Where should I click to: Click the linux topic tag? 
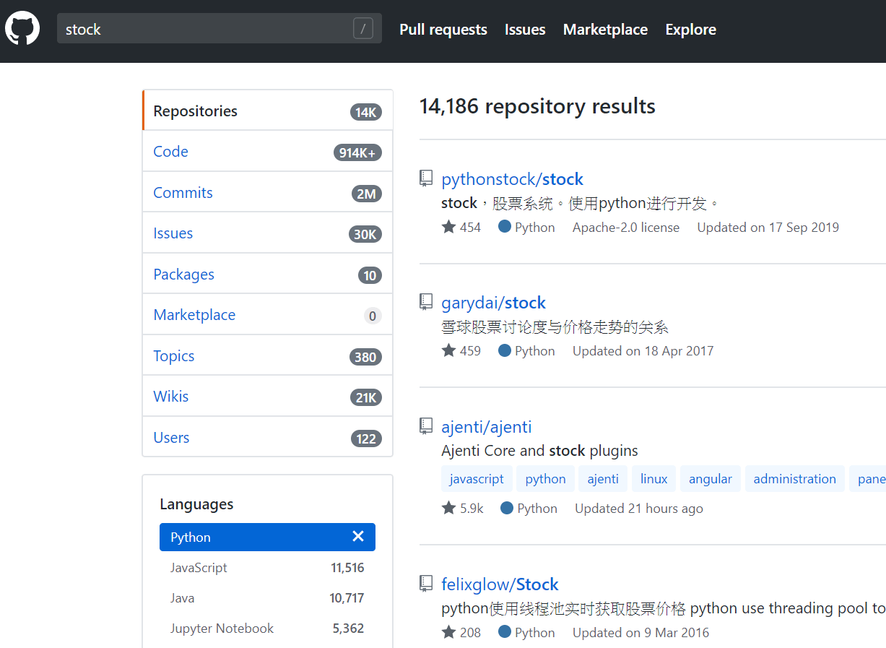click(654, 479)
